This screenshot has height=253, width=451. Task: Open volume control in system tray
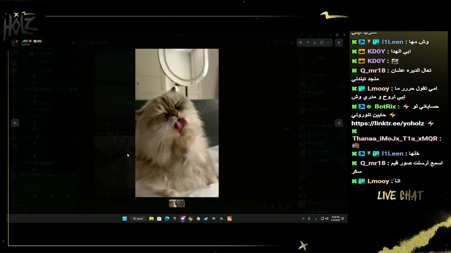click(x=327, y=219)
